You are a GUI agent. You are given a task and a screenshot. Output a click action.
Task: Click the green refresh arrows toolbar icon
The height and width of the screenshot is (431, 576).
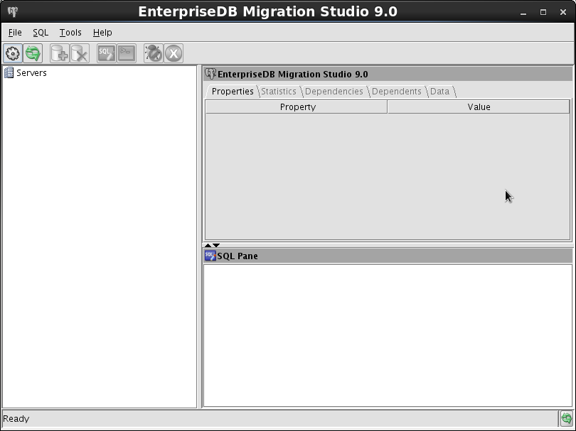pos(33,53)
